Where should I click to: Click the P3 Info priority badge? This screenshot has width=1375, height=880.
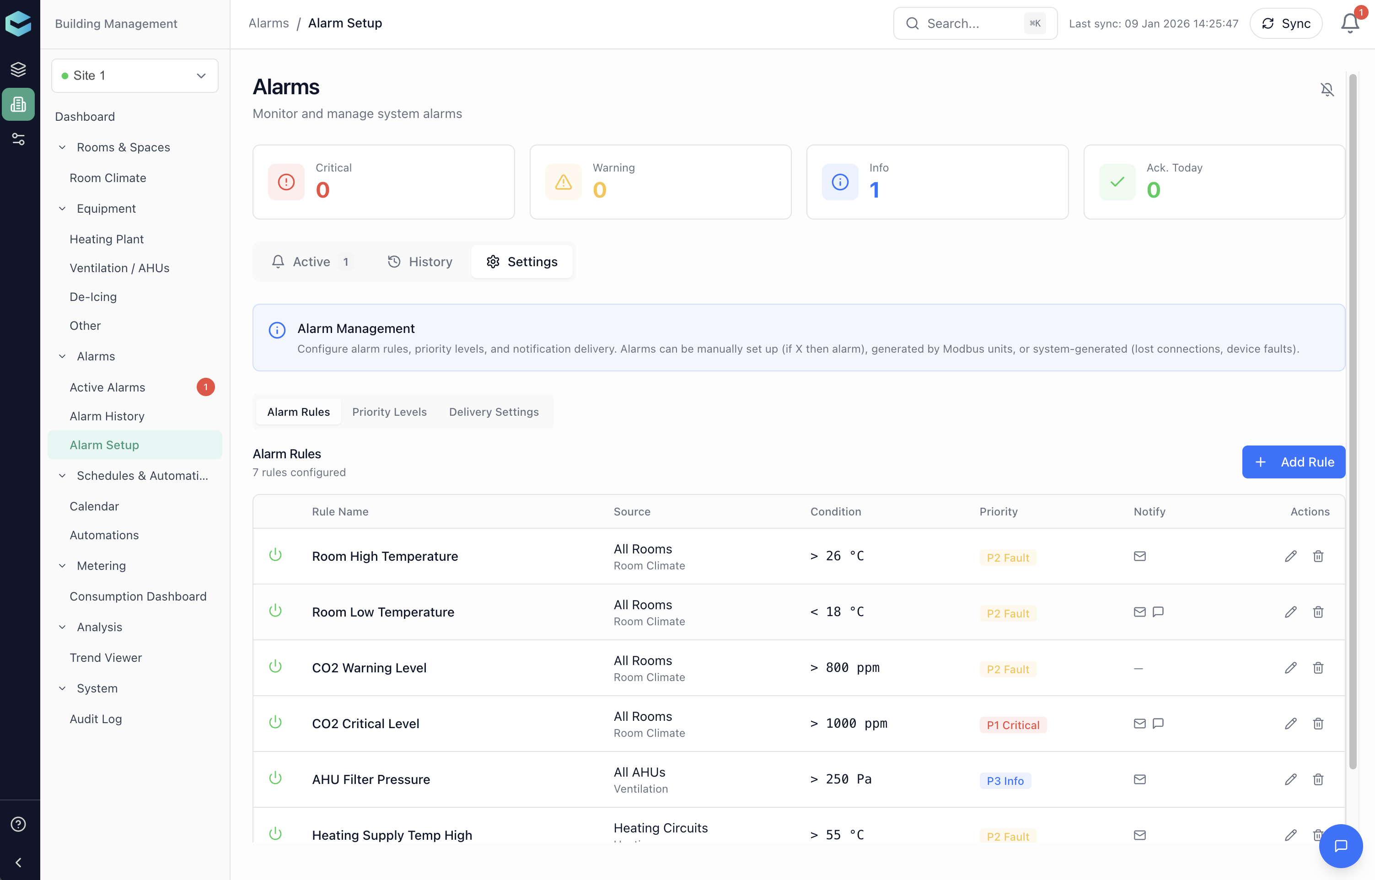coord(1005,781)
